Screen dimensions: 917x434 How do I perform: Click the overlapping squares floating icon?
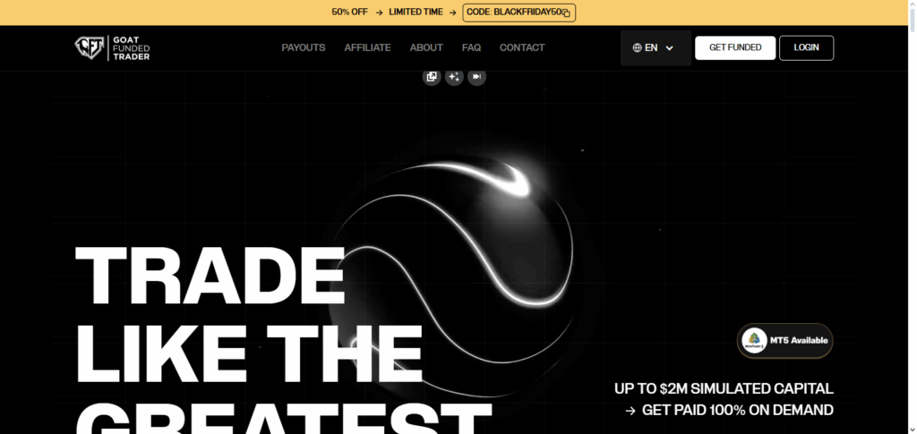(432, 77)
